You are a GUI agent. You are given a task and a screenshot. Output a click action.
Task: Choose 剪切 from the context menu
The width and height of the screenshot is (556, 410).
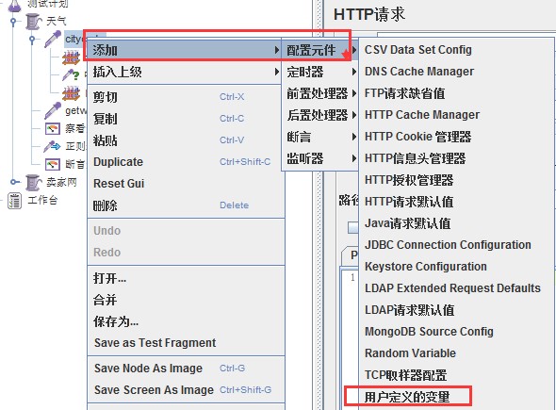coord(186,97)
